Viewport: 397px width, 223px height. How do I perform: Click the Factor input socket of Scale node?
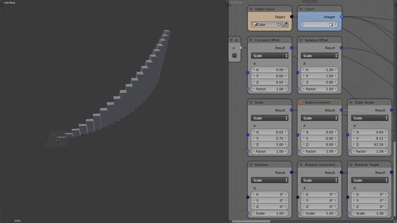tap(248, 151)
